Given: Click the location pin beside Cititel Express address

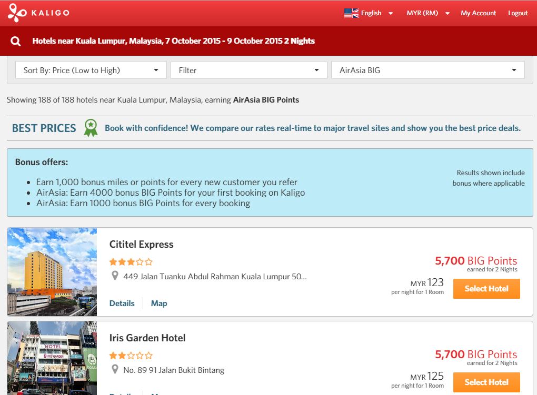Looking at the screenshot, I should point(114,276).
